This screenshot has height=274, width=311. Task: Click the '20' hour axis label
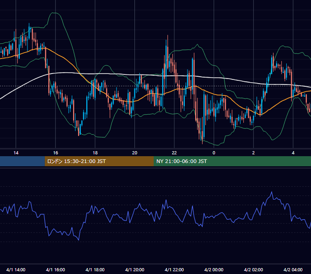pyautogui.click(x=134, y=153)
